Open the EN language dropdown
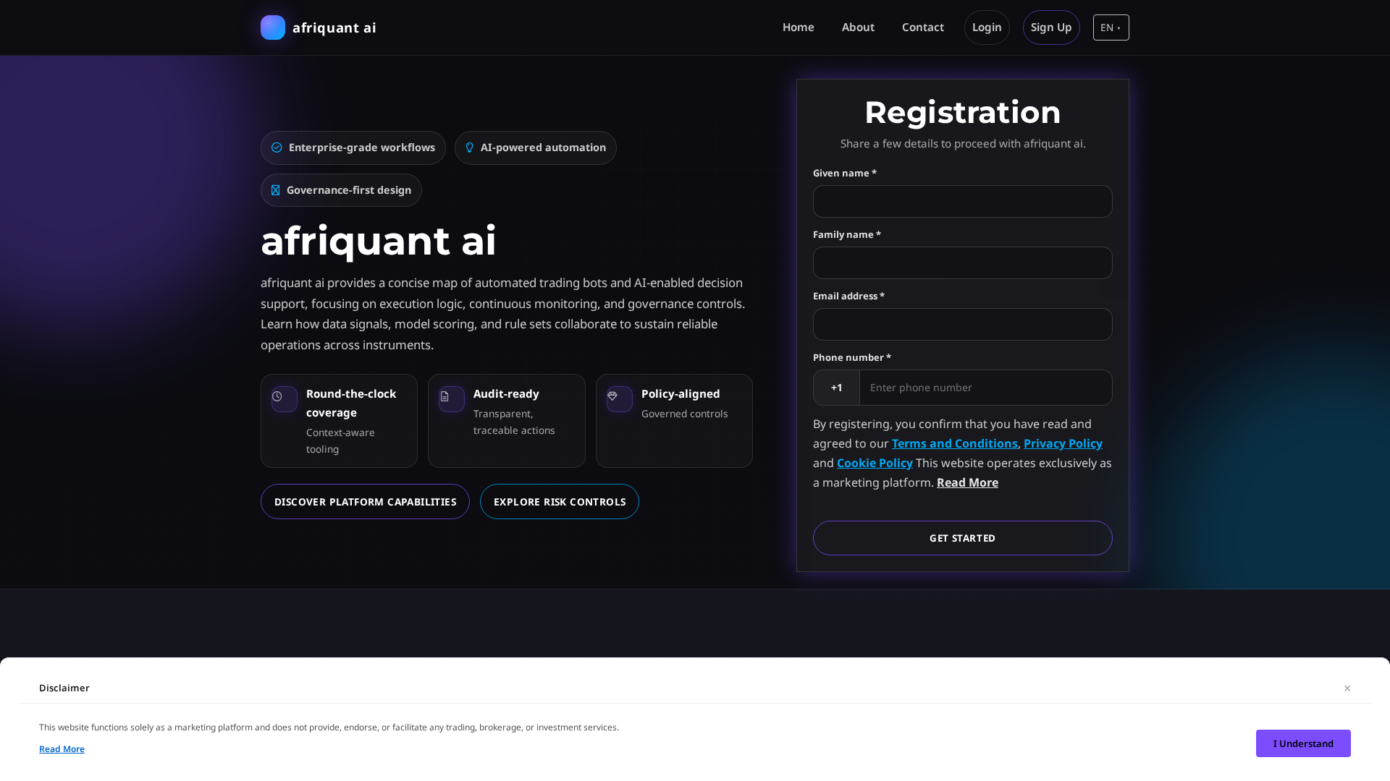The height and width of the screenshot is (781, 1390). pyautogui.click(x=1111, y=27)
